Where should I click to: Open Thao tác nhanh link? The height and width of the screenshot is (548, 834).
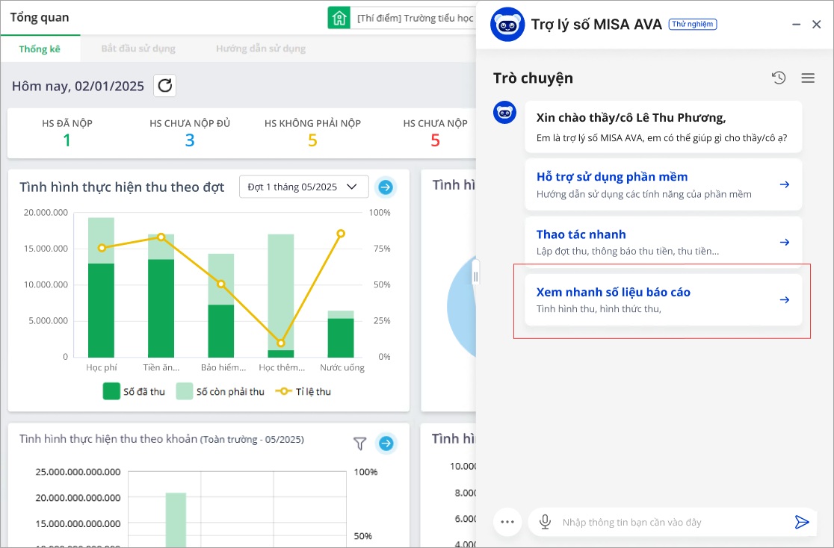click(581, 234)
